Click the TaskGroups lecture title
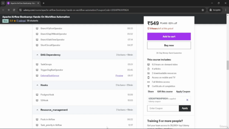229x129 pixels. pos(46,64)
